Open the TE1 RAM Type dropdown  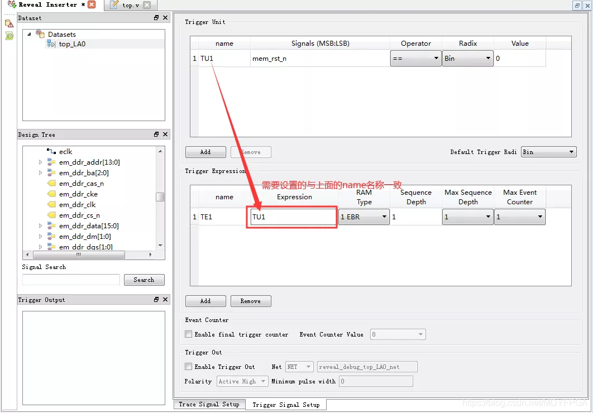coord(364,217)
